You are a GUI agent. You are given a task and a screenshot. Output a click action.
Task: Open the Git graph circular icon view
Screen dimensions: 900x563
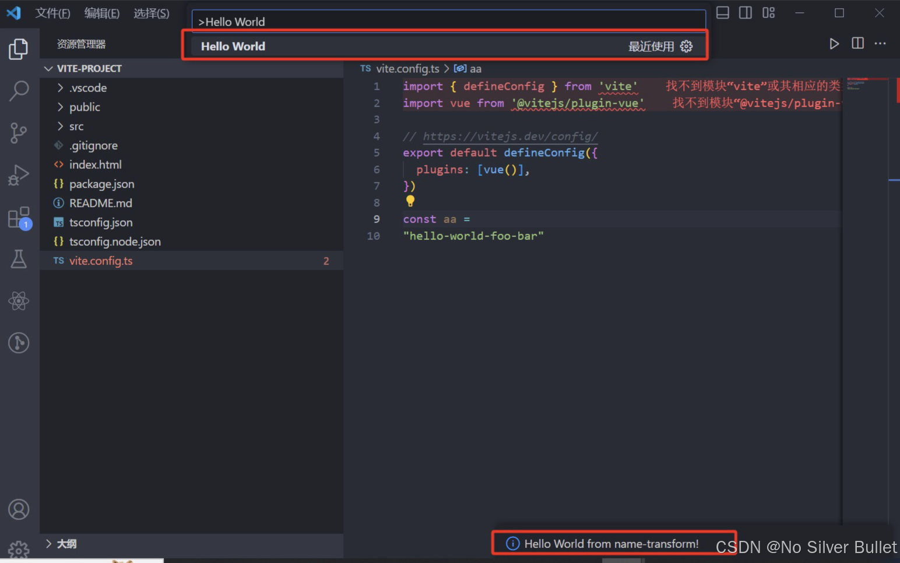(x=19, y=343)
